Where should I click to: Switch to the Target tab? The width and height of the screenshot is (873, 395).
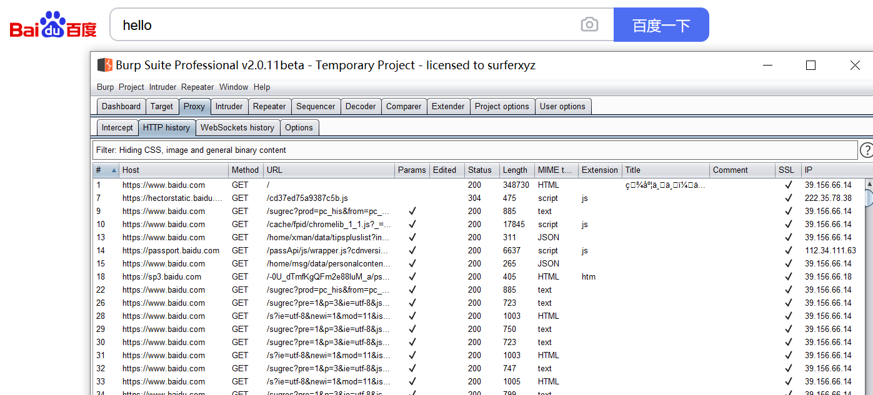click(162, 107)
